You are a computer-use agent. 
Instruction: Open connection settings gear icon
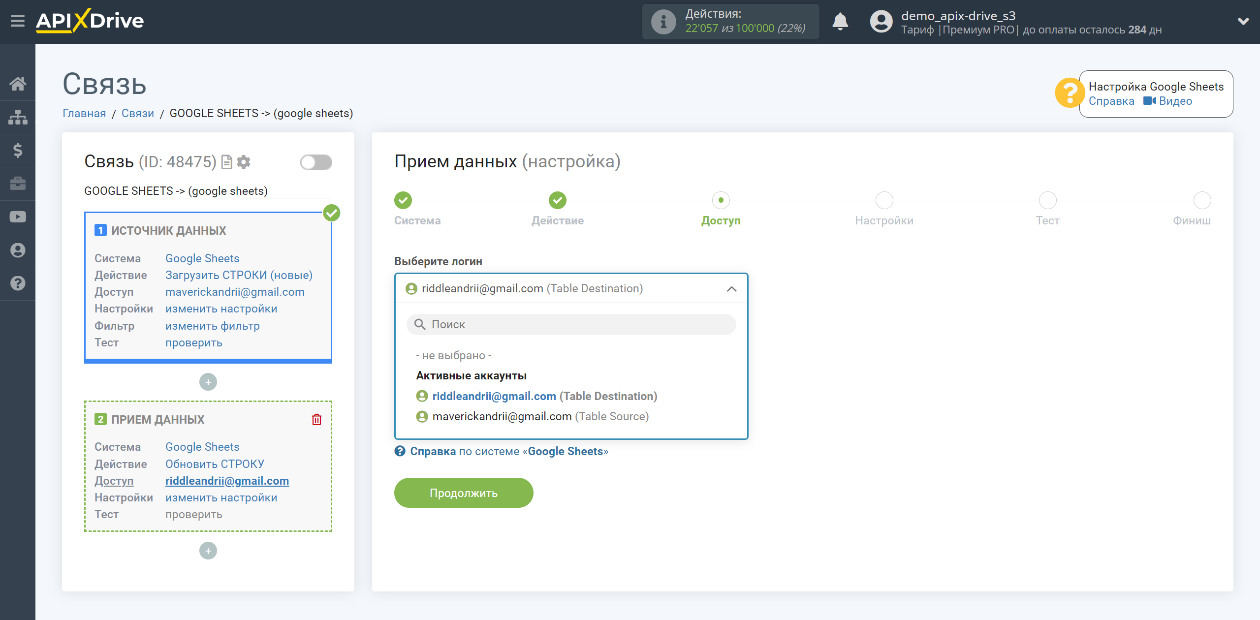[244, 162]
